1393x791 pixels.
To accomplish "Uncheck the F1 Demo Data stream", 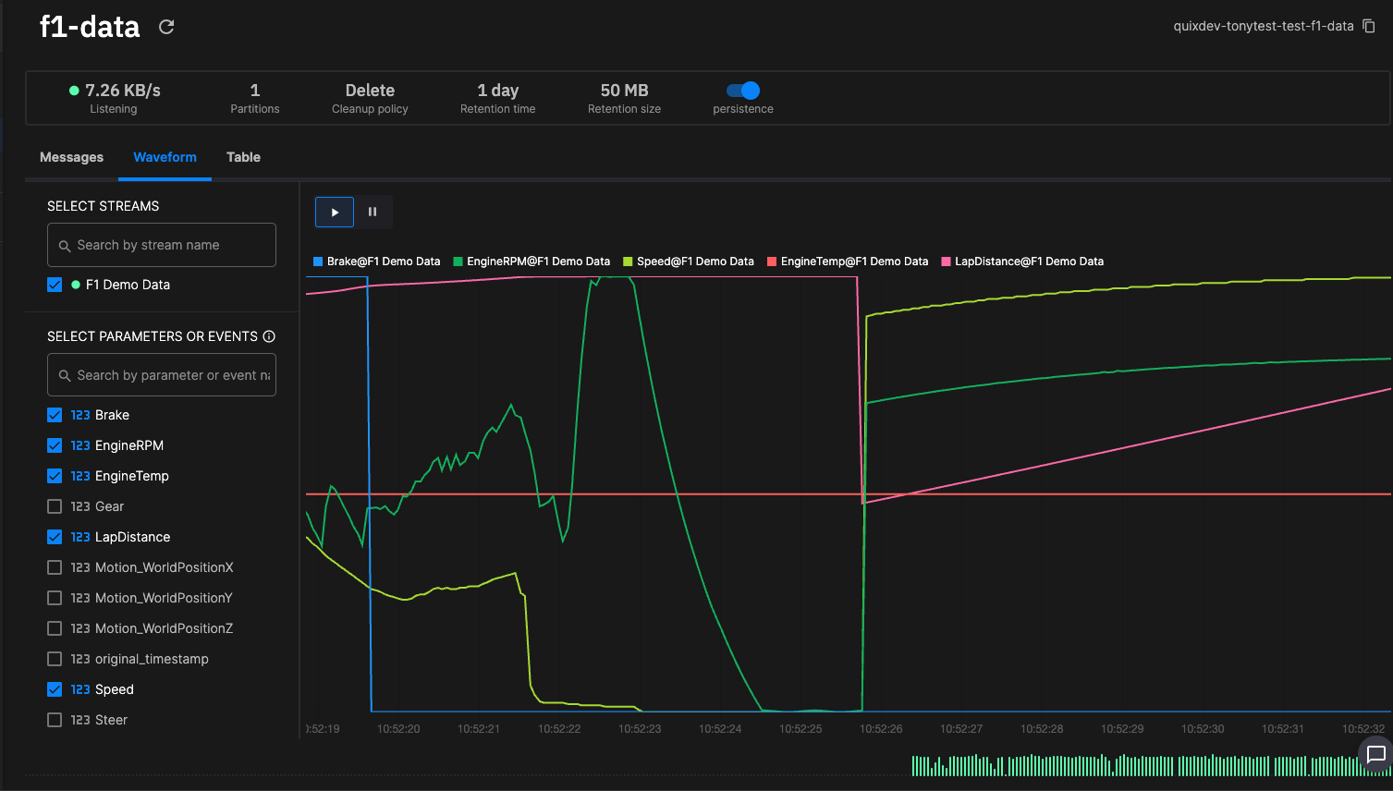I will 55,285.
